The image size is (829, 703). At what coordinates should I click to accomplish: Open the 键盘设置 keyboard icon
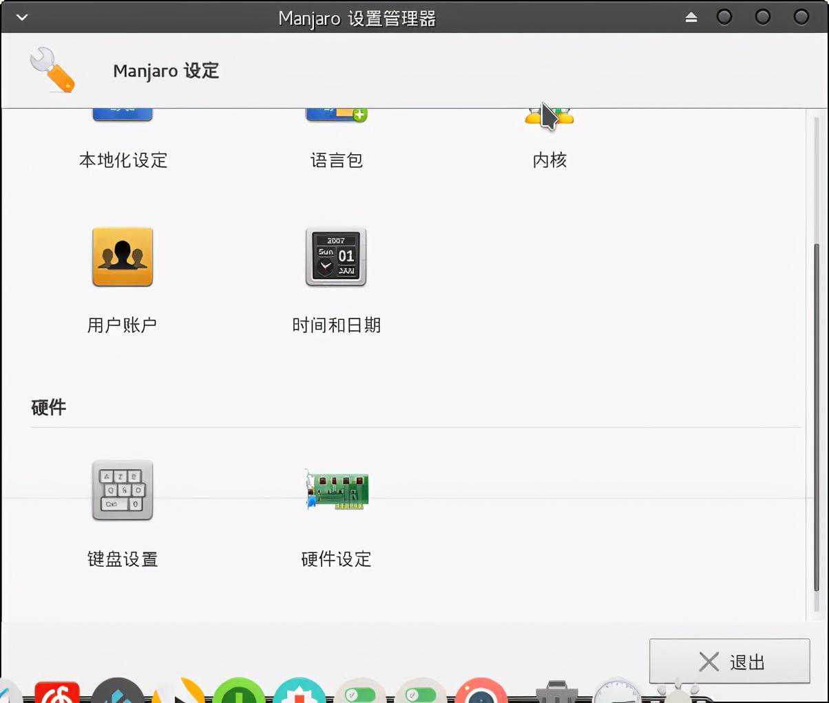point(123,490)
